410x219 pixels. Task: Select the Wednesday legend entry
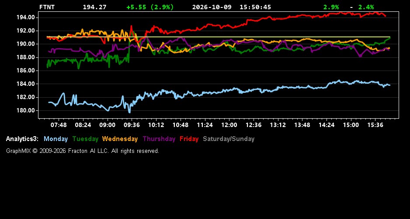tap(120, 139)
